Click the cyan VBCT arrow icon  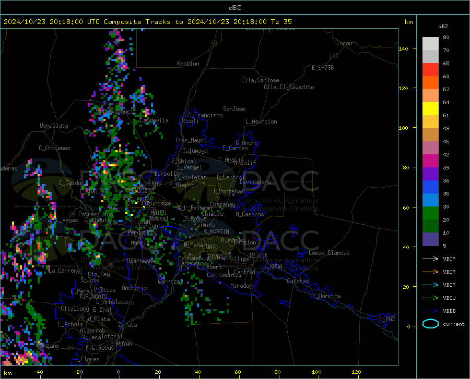tap(430, 285)
